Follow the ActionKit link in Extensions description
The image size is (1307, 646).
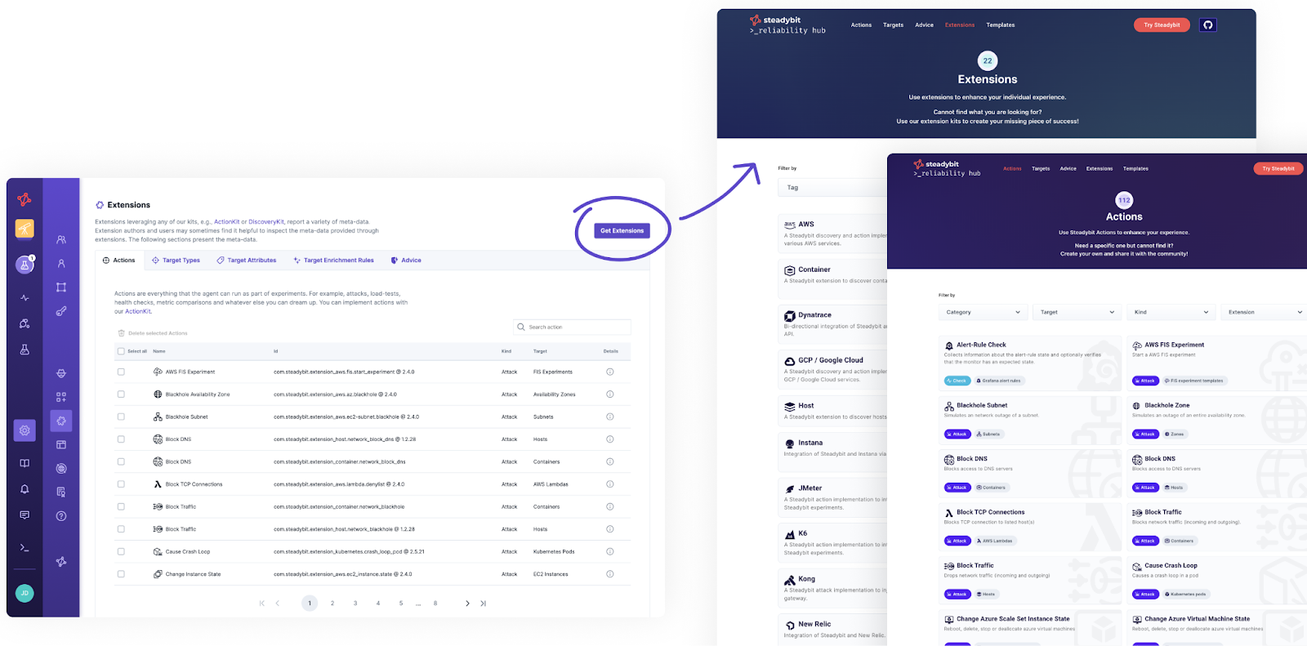click(x=226, y=222)
